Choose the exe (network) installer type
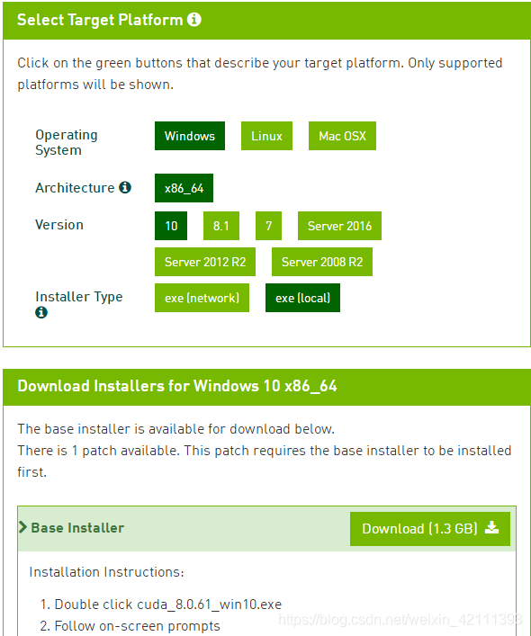This screenshot has width=531, height=636. coord(202,298)
